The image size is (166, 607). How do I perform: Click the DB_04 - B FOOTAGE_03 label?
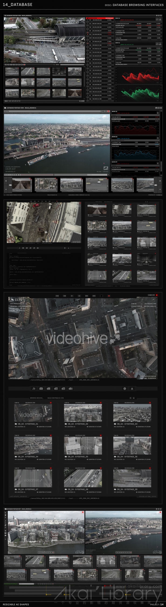coord(127,424)
